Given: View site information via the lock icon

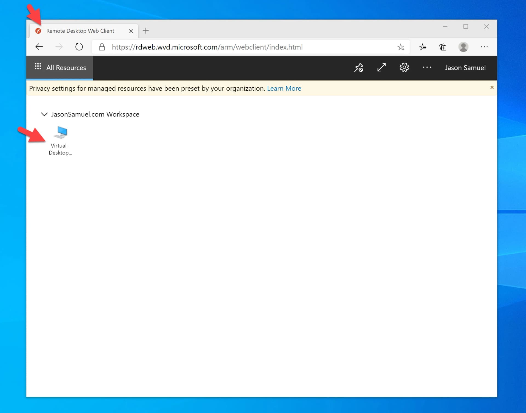Looking at the screenshot, I should coord(102,47).
